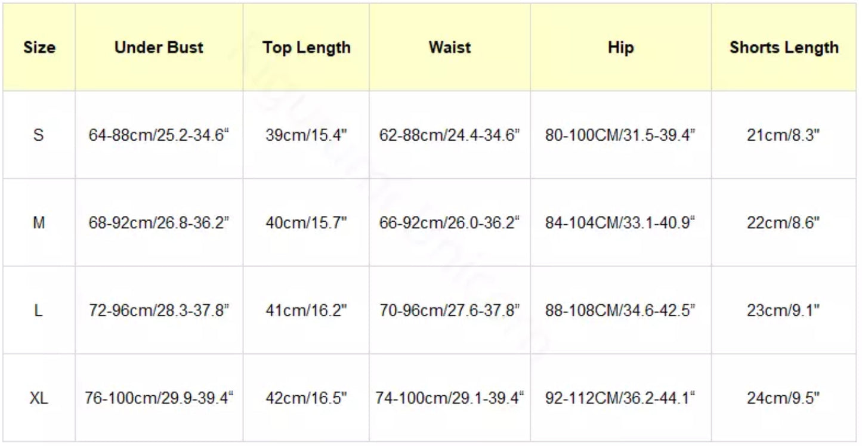Click the 64-88cm under bust cell

click(159, 135)
